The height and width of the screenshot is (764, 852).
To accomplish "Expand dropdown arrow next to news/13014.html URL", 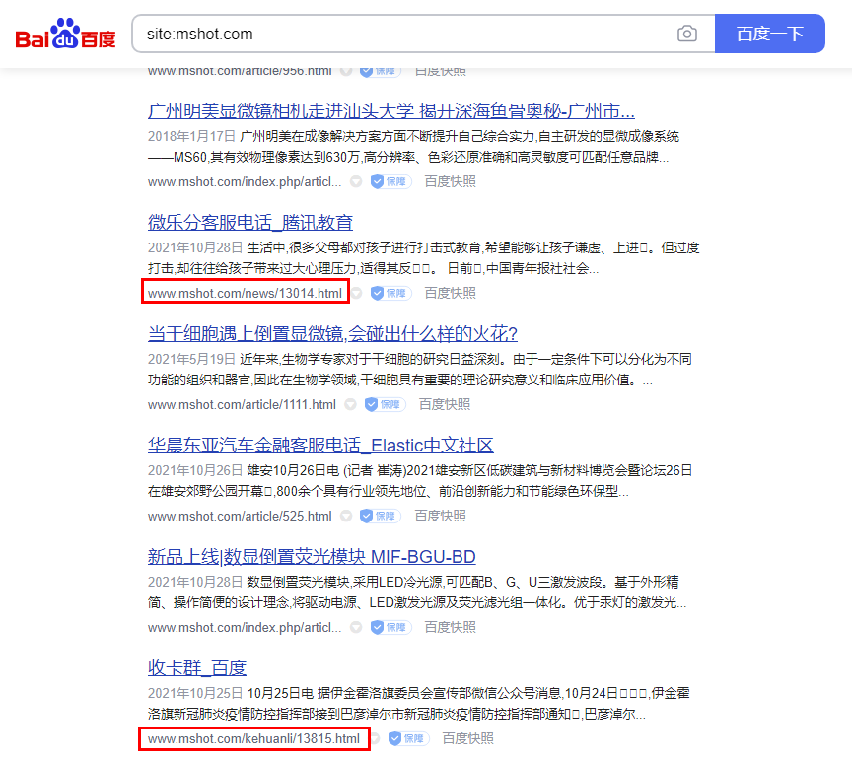I will pos(358,293).
